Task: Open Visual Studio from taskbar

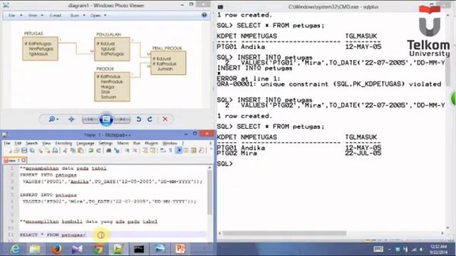Action: 78,249
